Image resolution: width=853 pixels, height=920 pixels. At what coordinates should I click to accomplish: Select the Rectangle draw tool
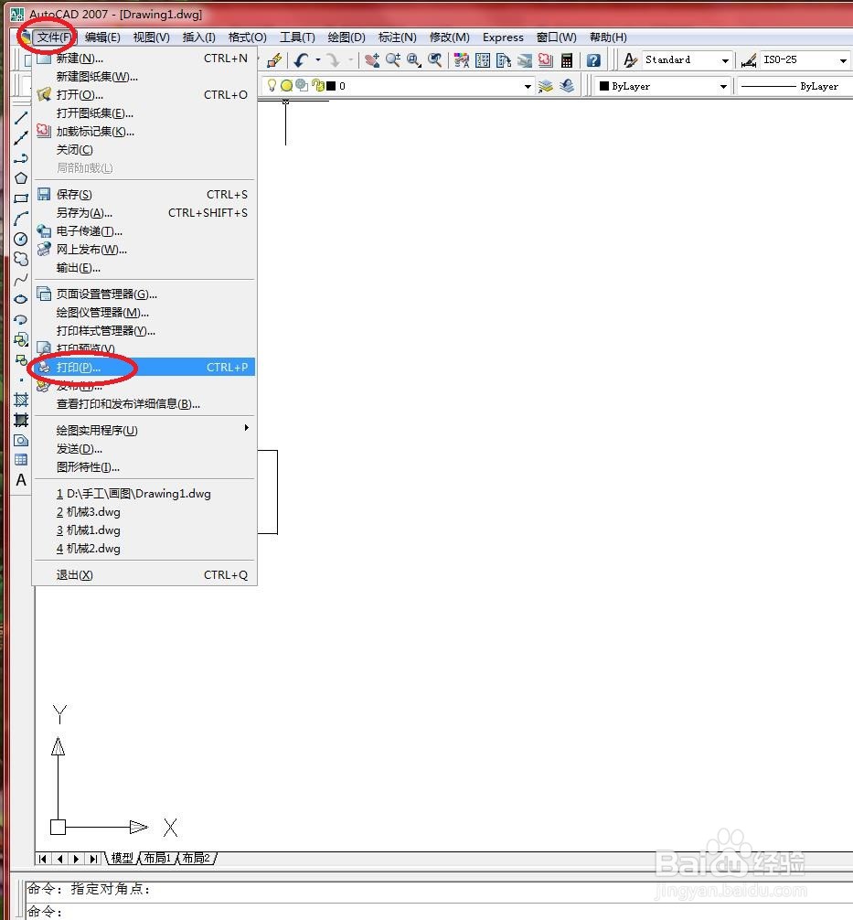pos(20,198)
